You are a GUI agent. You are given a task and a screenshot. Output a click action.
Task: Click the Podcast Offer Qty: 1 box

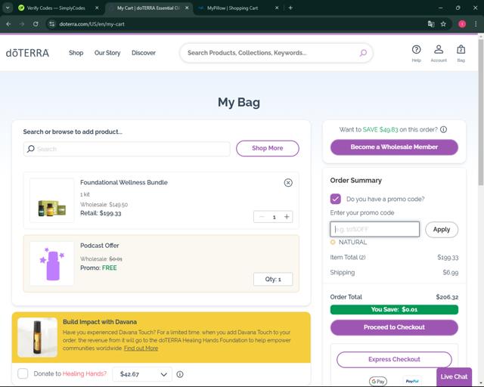coord(273,280)
